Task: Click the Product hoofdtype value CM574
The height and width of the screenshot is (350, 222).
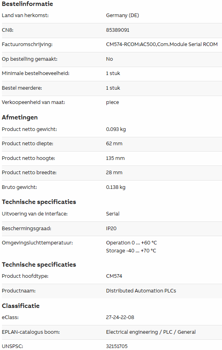Action: click(114, 276)
